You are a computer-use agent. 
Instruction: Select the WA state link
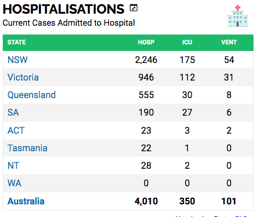(14, 183)
